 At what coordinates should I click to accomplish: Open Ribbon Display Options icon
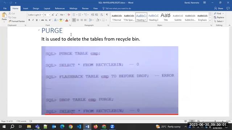(x=204, y=3)
